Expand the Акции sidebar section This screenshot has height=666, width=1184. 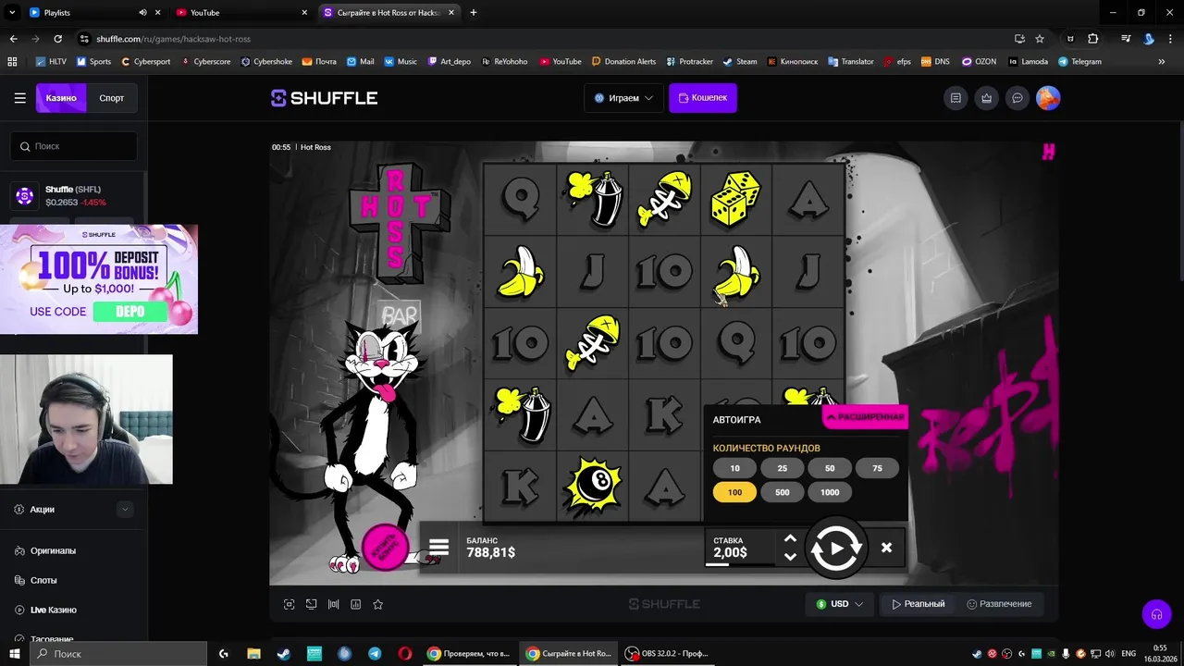pyautogui.click(x=125, y=510)
